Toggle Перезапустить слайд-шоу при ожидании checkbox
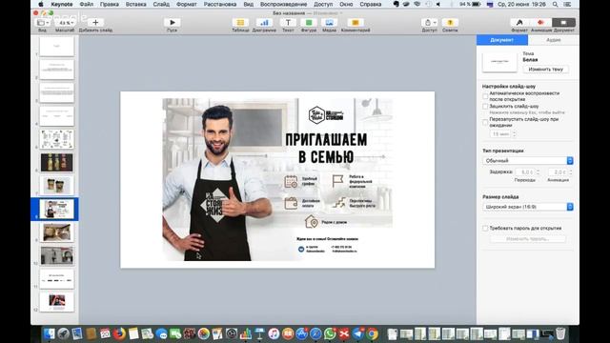610x343 pixels. 485,122
